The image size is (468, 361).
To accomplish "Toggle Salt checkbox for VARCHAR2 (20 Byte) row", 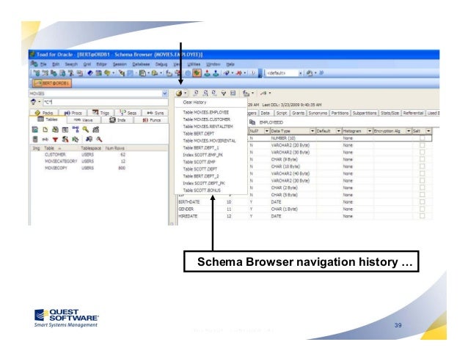I will 423,146.
